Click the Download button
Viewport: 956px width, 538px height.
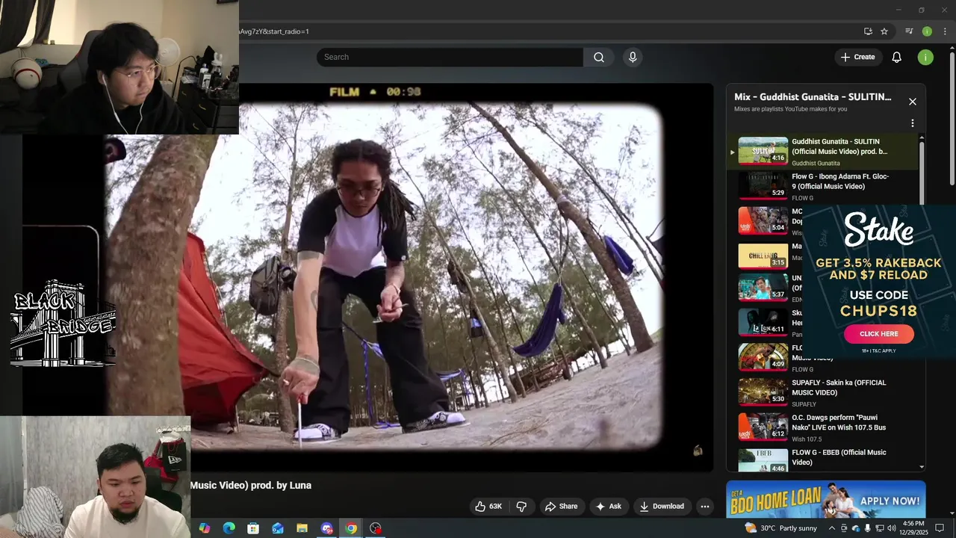click(x=661, y=507)
